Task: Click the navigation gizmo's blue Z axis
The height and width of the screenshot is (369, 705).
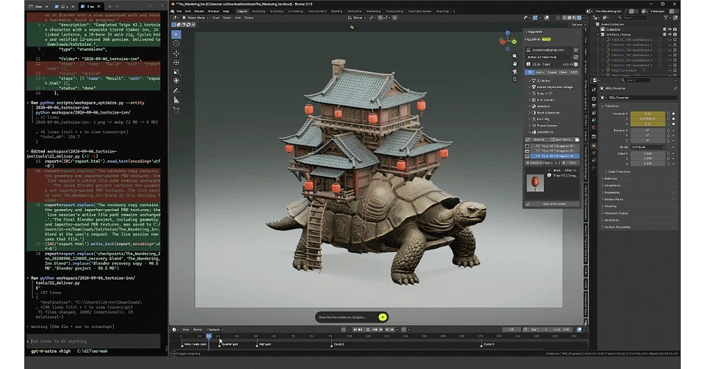Action: (507, 33)
